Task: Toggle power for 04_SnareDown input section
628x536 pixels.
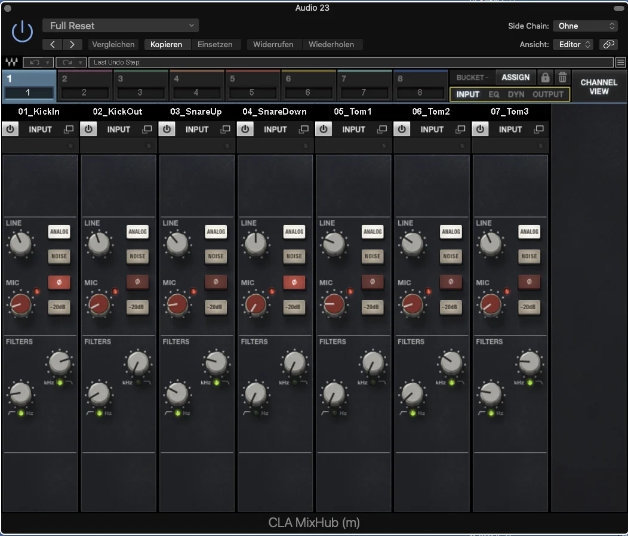Action: tap(245, 129)
